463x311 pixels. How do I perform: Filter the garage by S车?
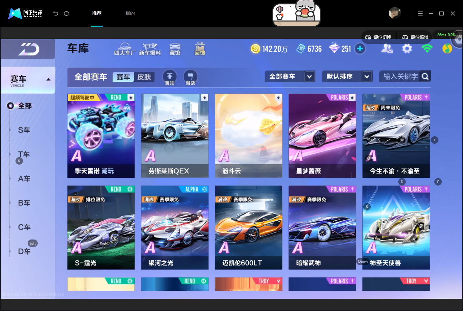(x=24, y=130)
